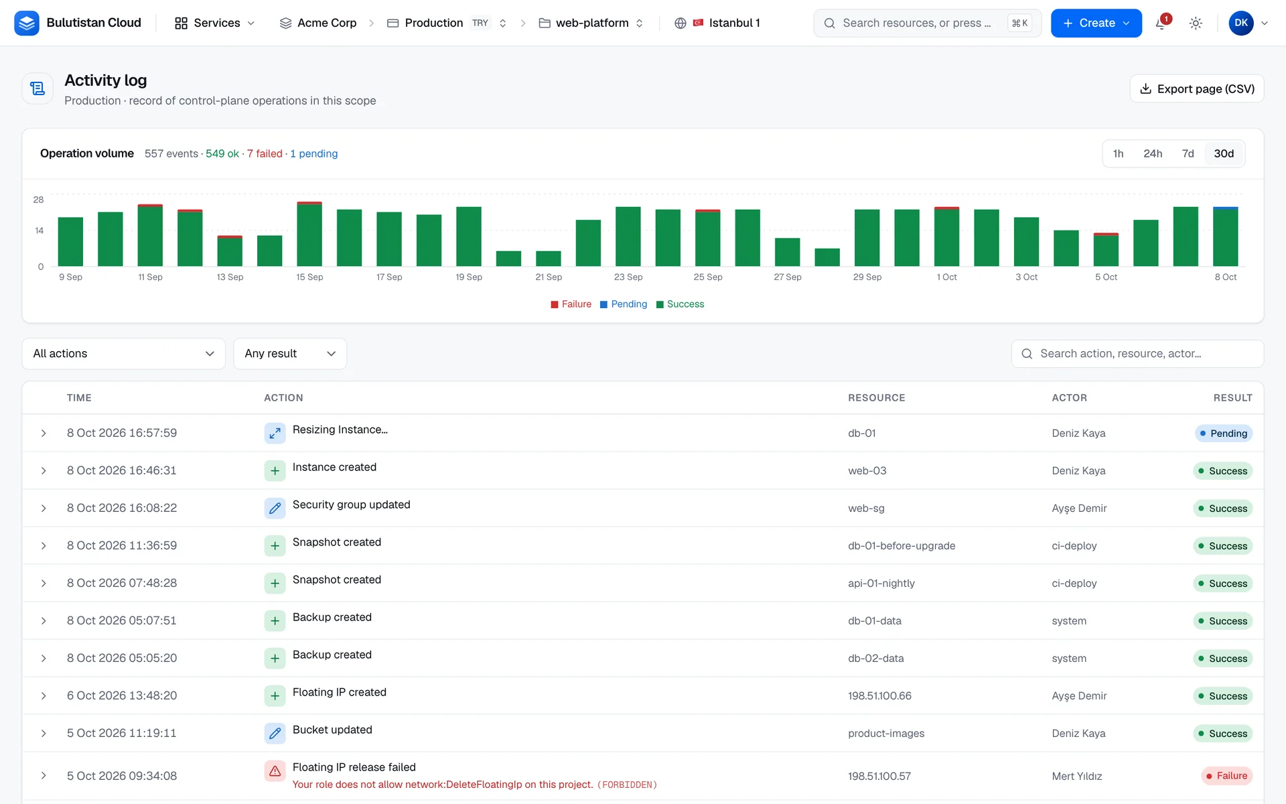Select the 24h time range tab

(1153, 153)
